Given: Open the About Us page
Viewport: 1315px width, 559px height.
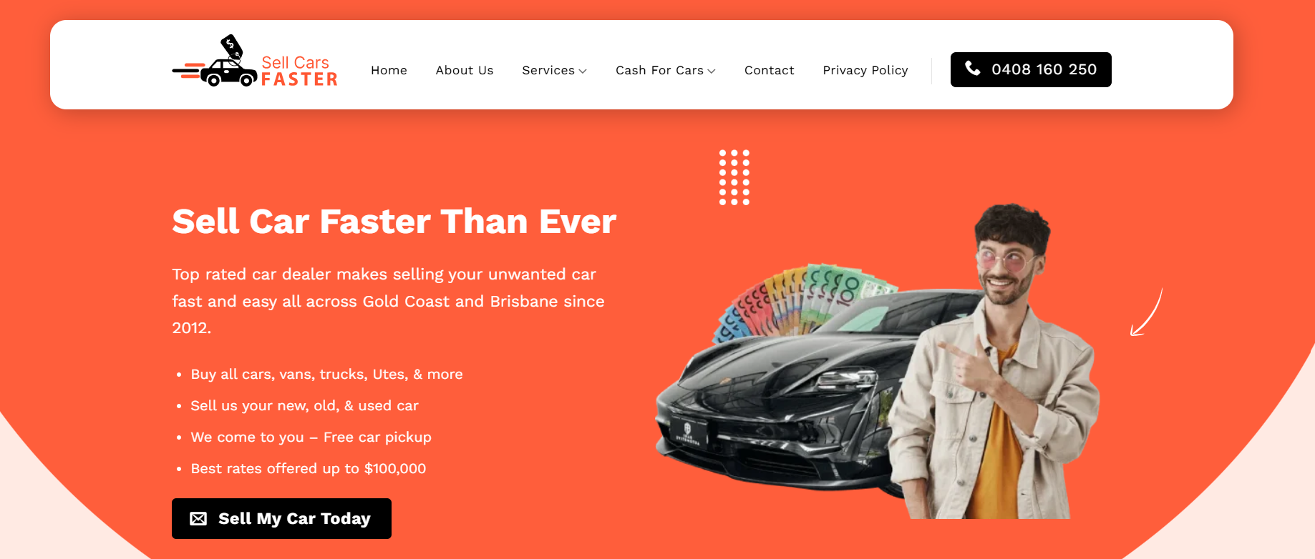Looking at the screenshot, I should [x=465, y=70].
